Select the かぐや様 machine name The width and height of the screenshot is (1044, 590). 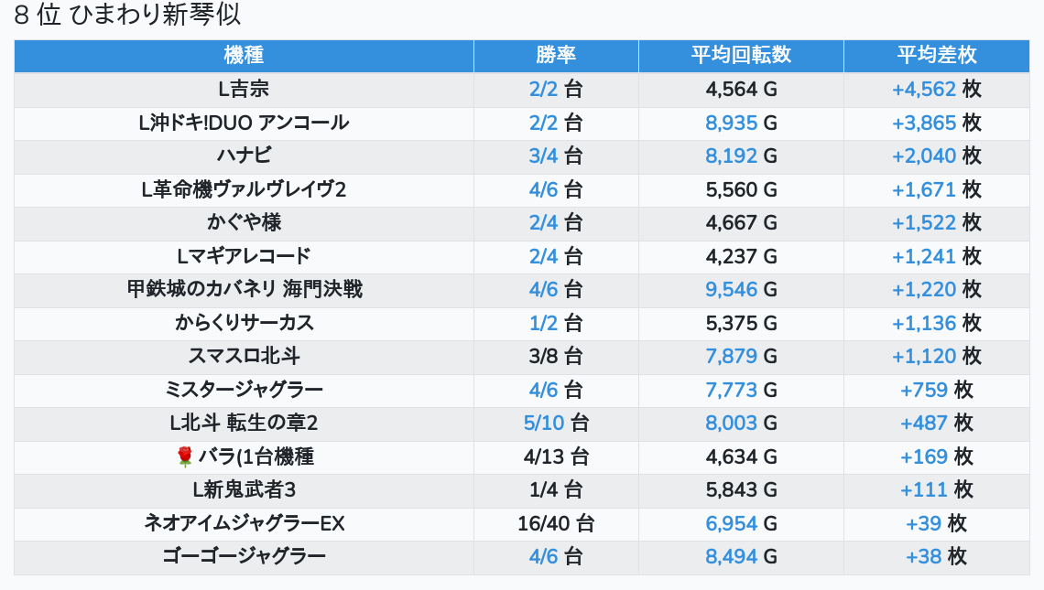244,222
